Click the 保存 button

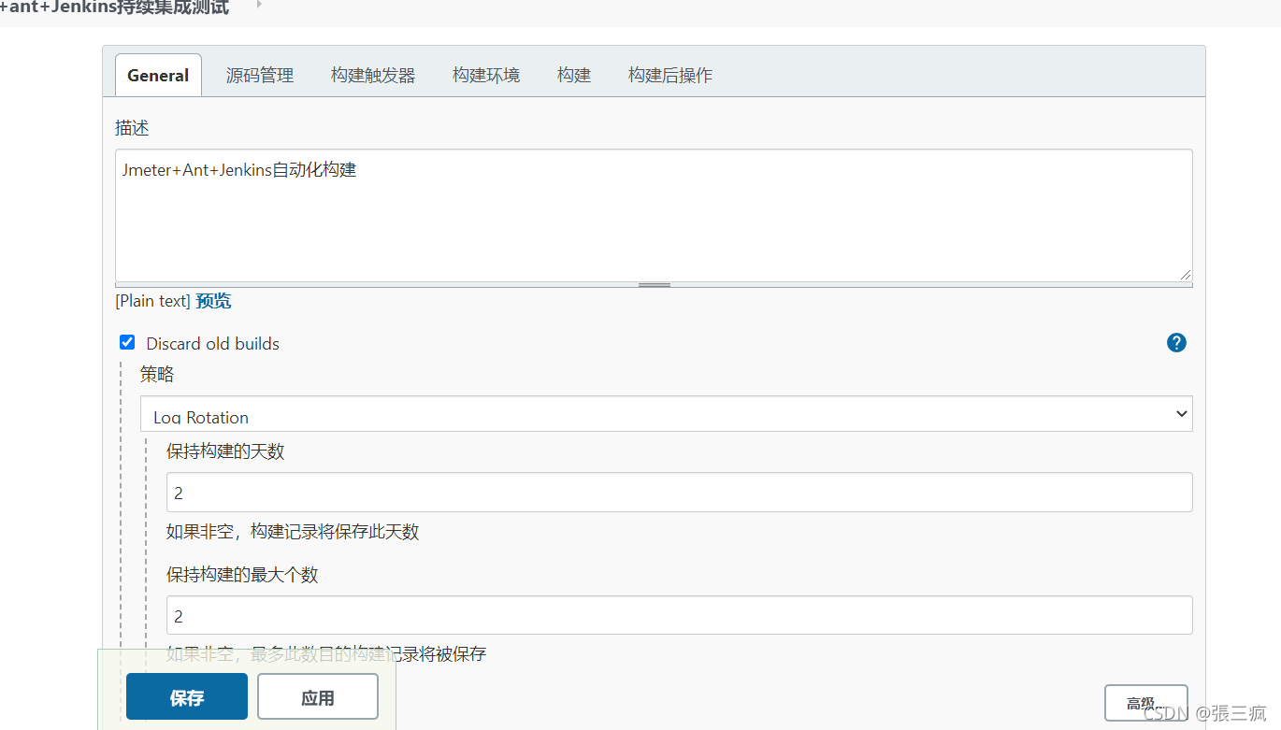tap(187, 697)
